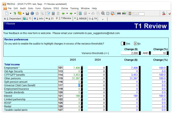
Task: Open the Audit menu
Action: point(23,8)
